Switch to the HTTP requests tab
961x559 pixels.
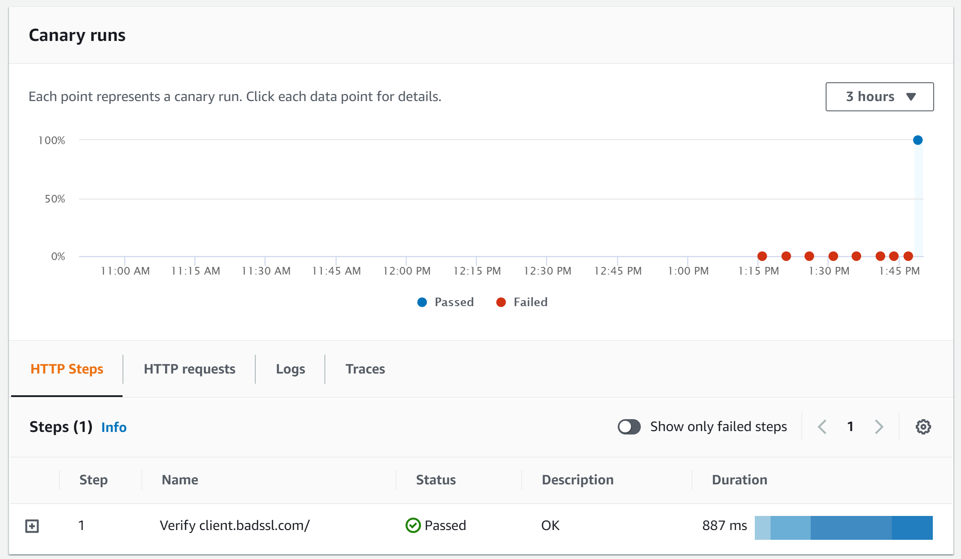189,369
